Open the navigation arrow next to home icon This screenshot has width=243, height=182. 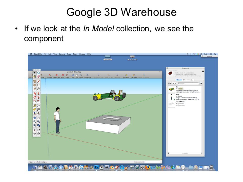176,84
